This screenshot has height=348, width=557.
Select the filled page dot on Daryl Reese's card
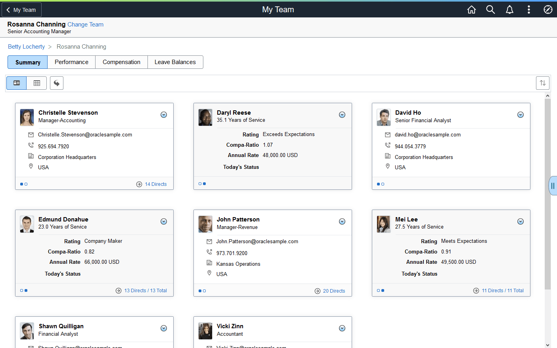[205, 184]
